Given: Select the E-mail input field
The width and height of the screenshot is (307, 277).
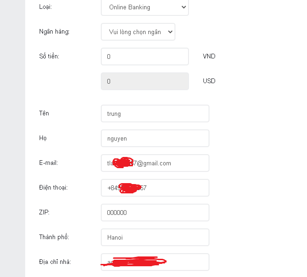Looking at the screenshot, I should coord(155,163).
